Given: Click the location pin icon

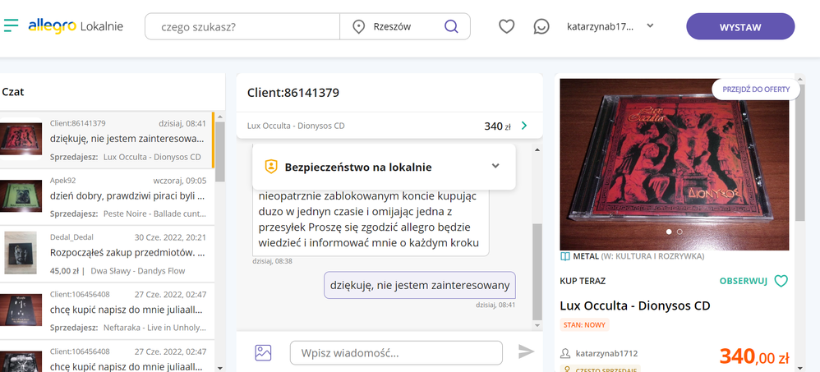Looking at the screenshot, I should click(359, 26).
